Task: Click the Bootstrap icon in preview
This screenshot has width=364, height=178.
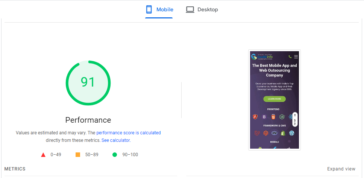Action: click(x=264, y=117)
